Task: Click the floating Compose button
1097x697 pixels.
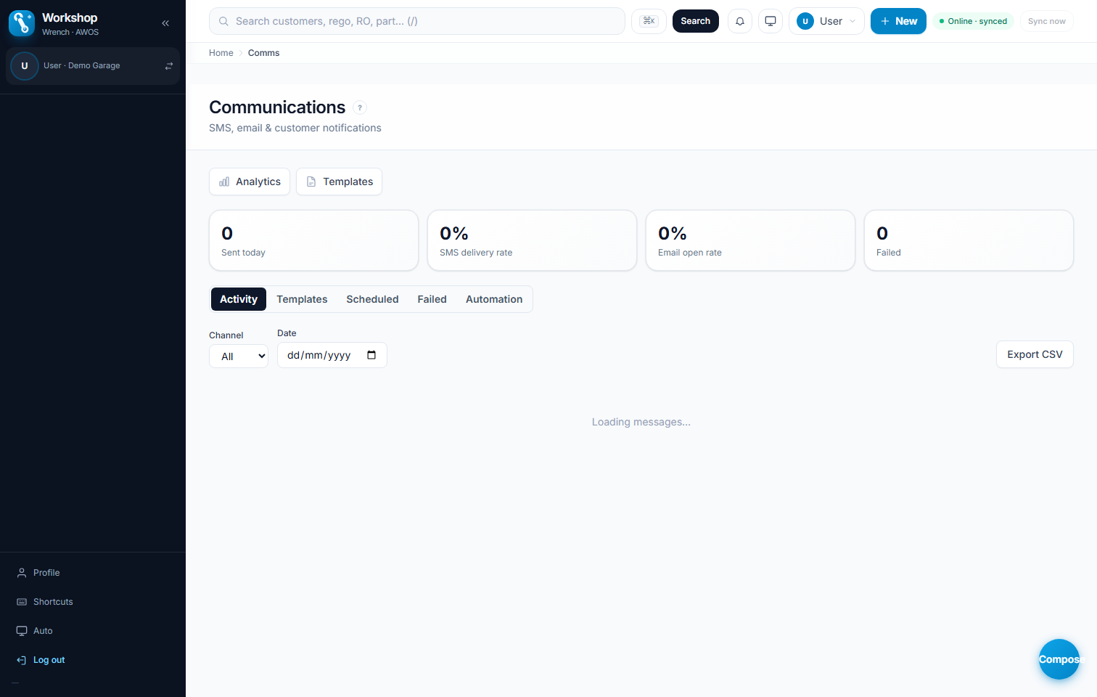Action: coord(1059,659)
